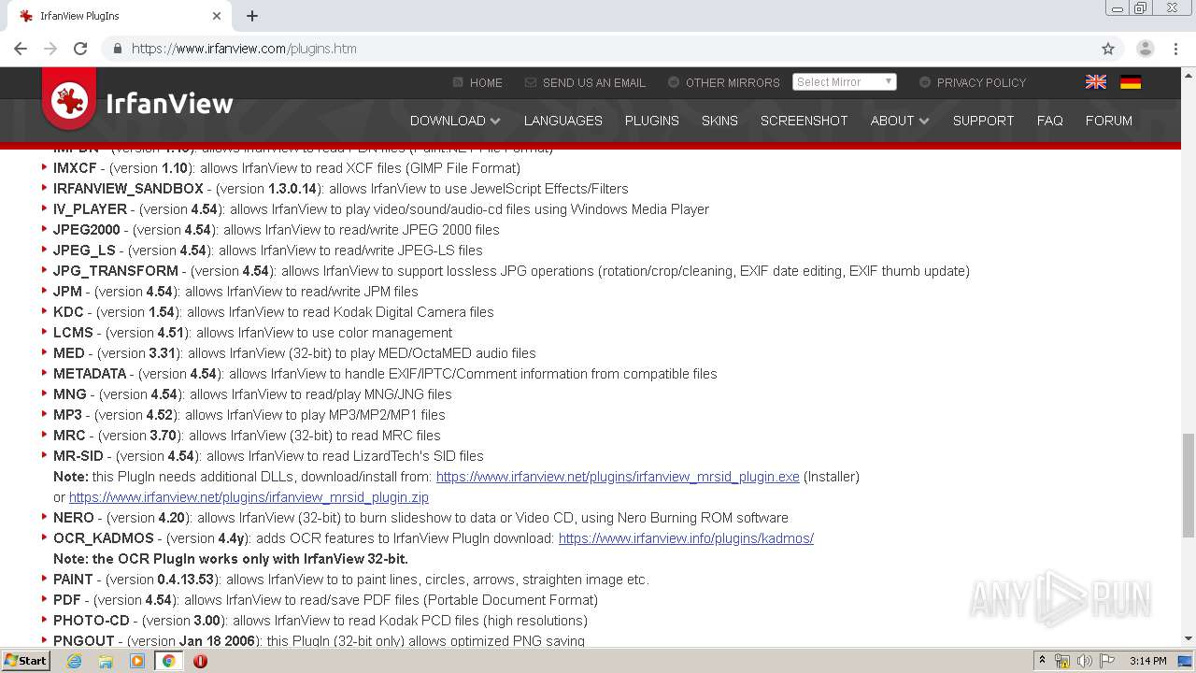Click the network tray icon
1196x673 pixels.
pos(1062,661)
